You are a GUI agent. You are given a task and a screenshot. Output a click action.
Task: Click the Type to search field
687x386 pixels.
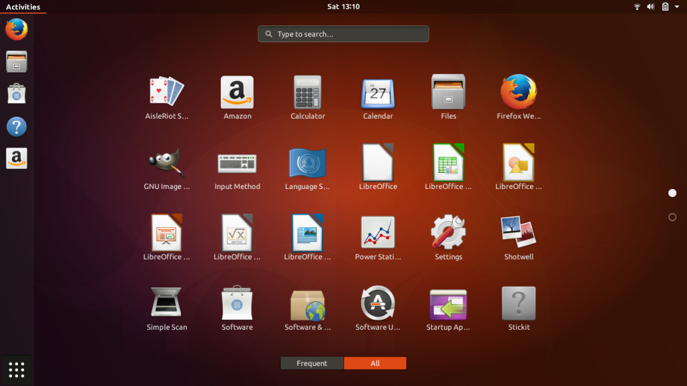[x=343, y=34]
